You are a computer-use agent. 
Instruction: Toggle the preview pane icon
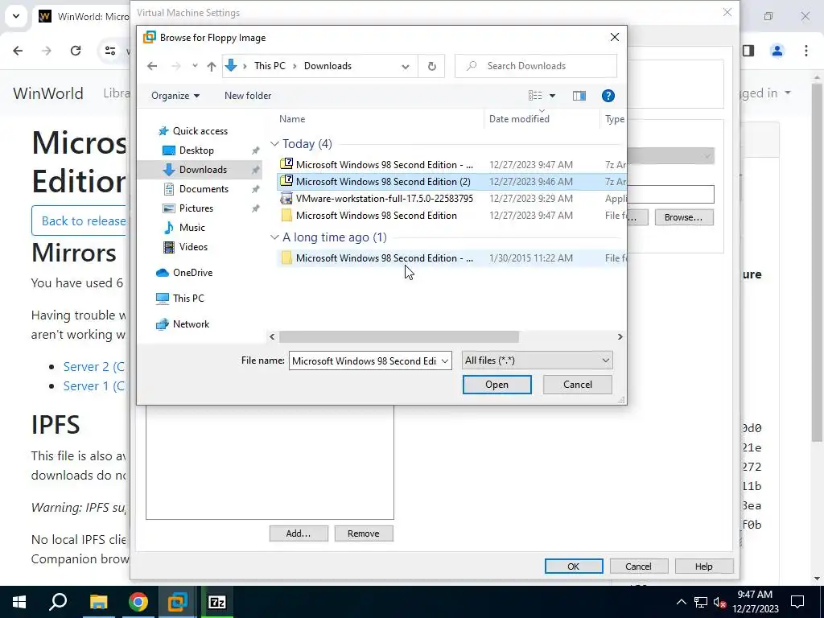pyautogui.click(x=579, y=96)
